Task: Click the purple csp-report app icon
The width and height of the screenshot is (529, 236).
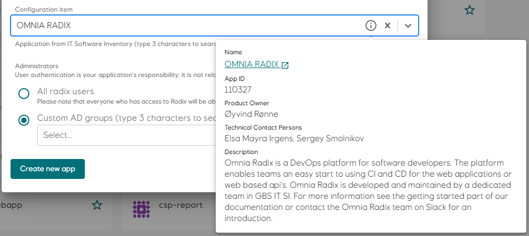Action: 141,208
